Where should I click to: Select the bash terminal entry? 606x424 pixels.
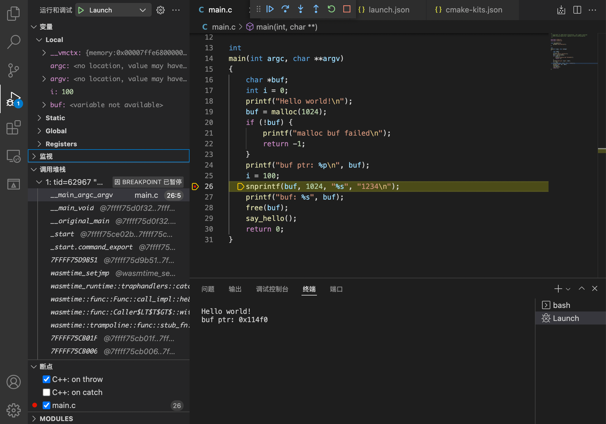pos(561,305)
